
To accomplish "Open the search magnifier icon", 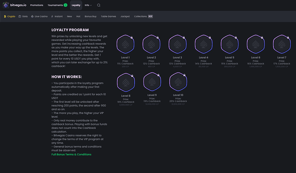I will tap(99, 5).
